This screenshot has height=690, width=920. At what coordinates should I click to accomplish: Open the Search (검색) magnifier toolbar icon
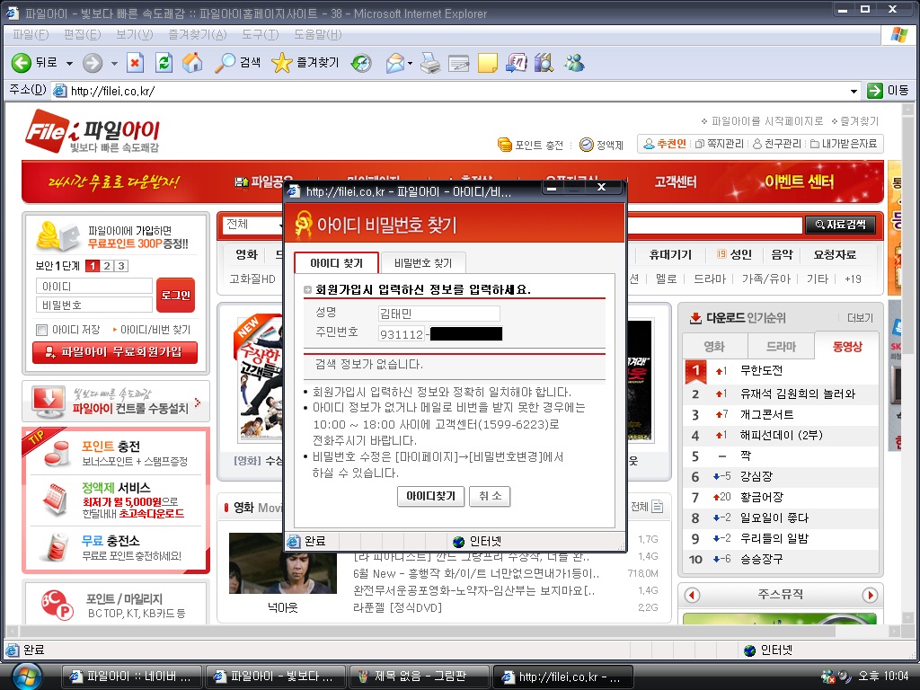(x=225, y=62)
